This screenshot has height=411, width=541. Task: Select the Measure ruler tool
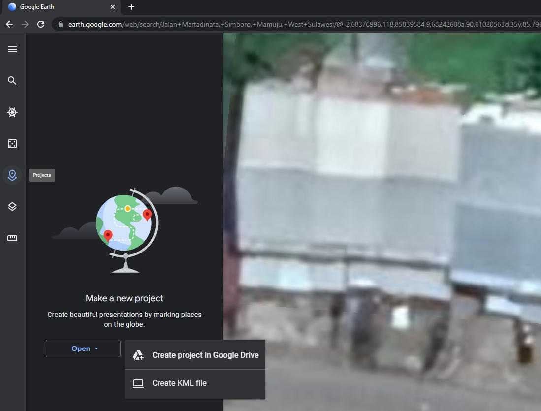click(x=12, y=238)
